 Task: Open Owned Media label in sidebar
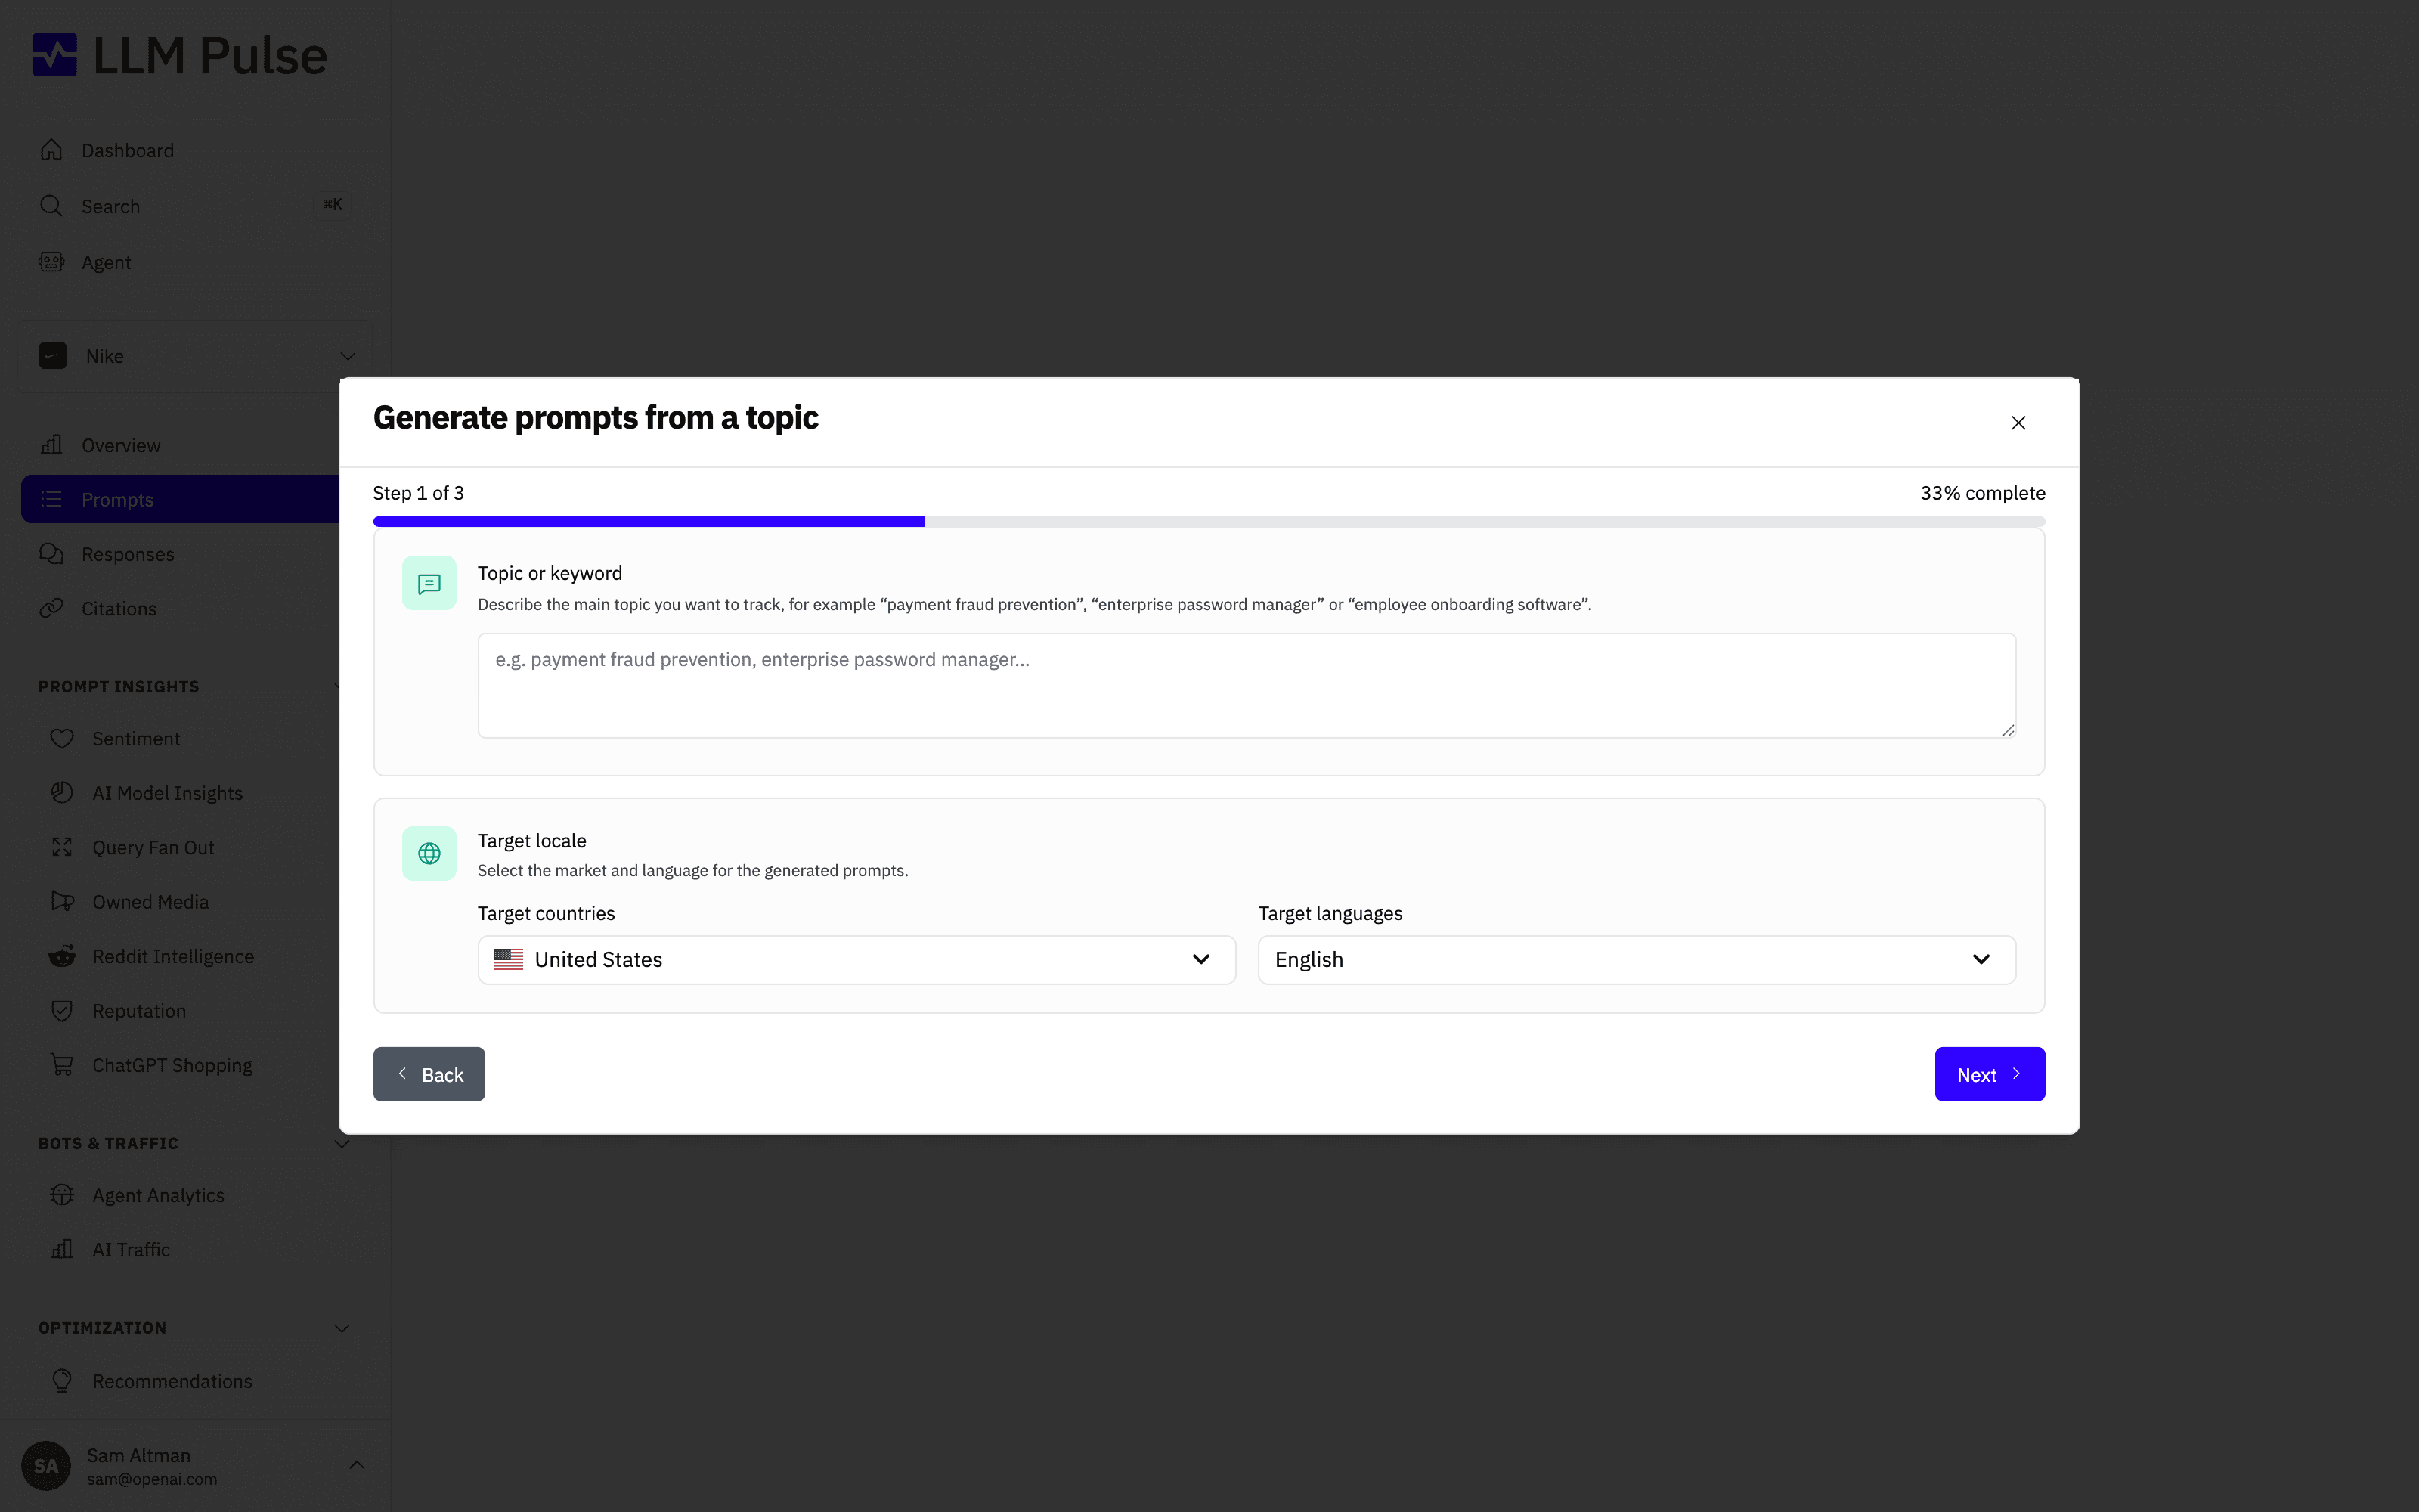tap(151, 902)
